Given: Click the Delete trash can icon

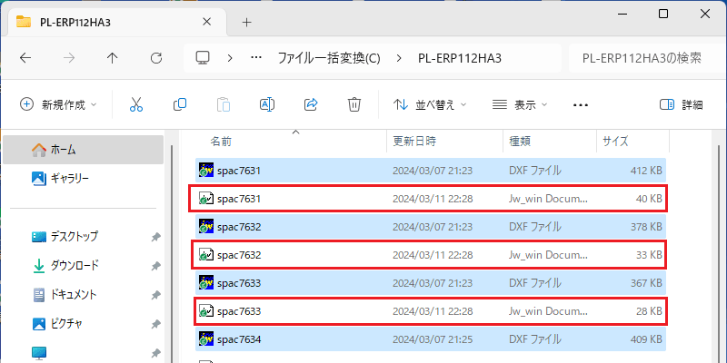Looking at the screenshot, I should (354, 104).
